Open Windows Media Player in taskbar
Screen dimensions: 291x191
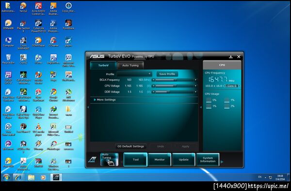point(43,177)
